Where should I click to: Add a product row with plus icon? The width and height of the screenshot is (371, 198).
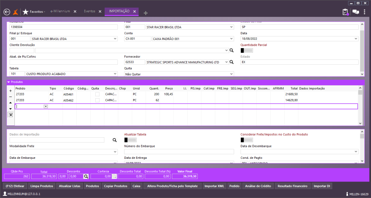point(10,91)
